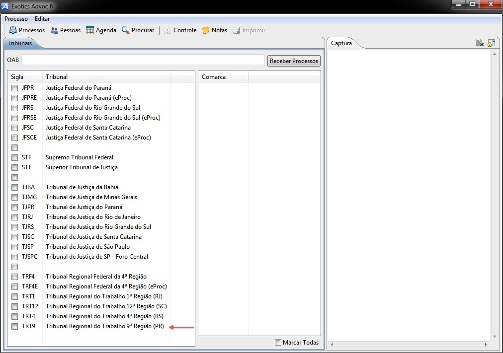This screenshot has width=503, height=353.
Task: Open the Notas sticky note icon
Action: 206,30
